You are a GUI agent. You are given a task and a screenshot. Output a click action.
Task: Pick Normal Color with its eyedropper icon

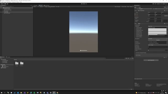167,29
